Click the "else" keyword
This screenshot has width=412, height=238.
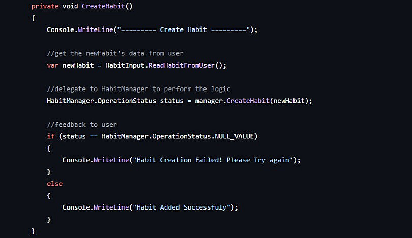point(54,184)
